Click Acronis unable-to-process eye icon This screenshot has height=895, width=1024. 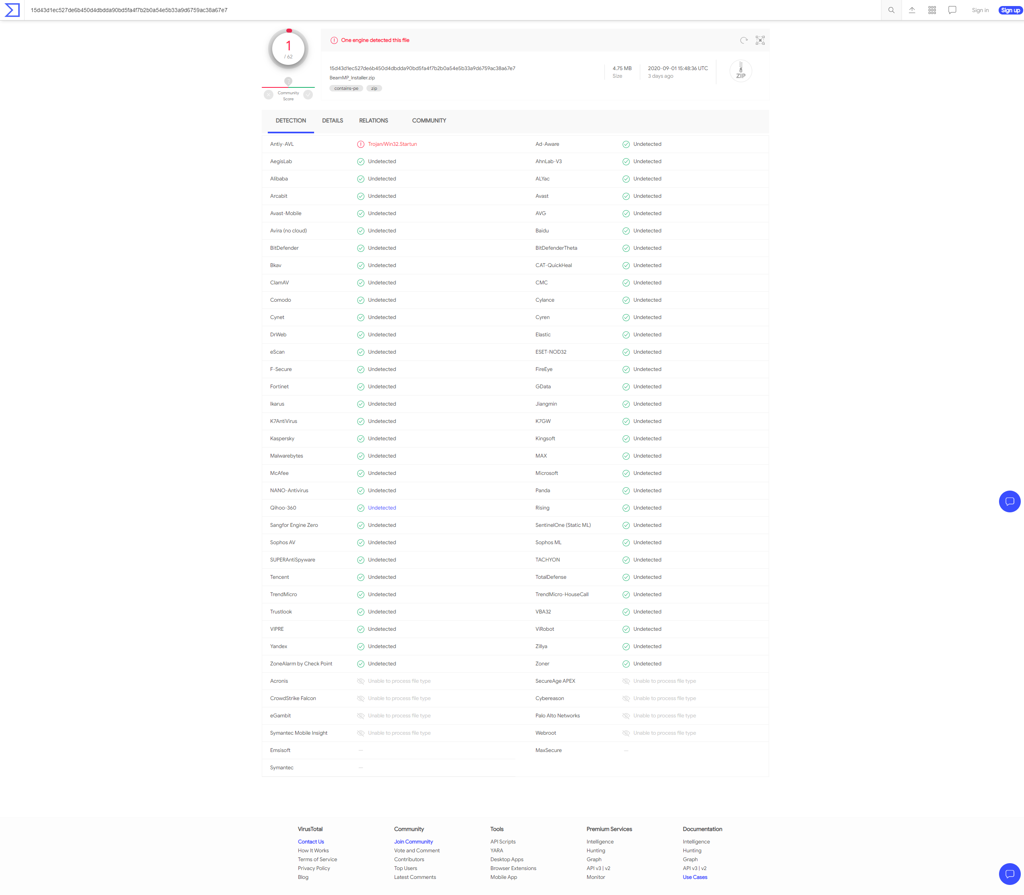click(360, 681)
